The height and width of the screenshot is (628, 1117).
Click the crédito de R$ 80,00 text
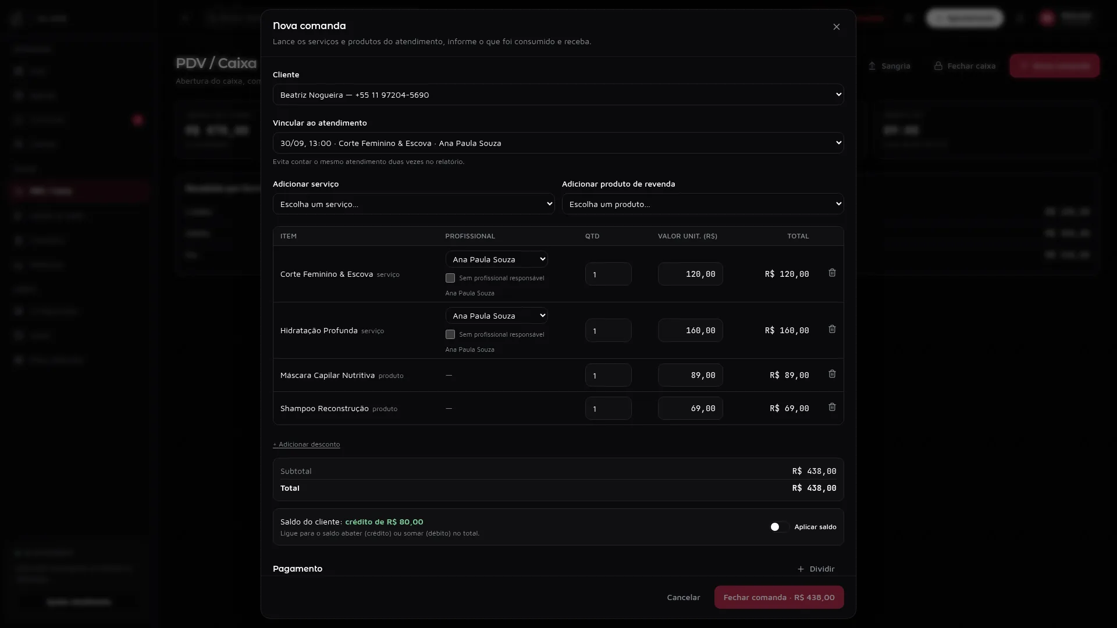[x=384, y=522]
